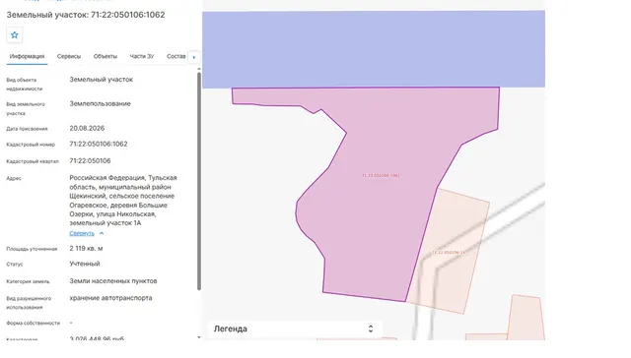
Task: Click the Форма собственности label
Action: [33, 323]
